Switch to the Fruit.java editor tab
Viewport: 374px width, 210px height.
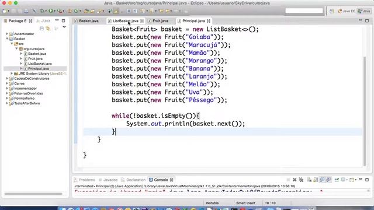point(160,21)
